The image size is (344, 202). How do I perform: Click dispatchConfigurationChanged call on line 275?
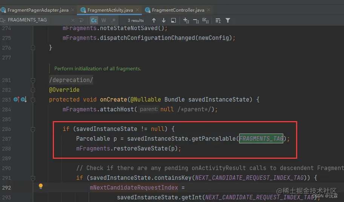(147, 38)
